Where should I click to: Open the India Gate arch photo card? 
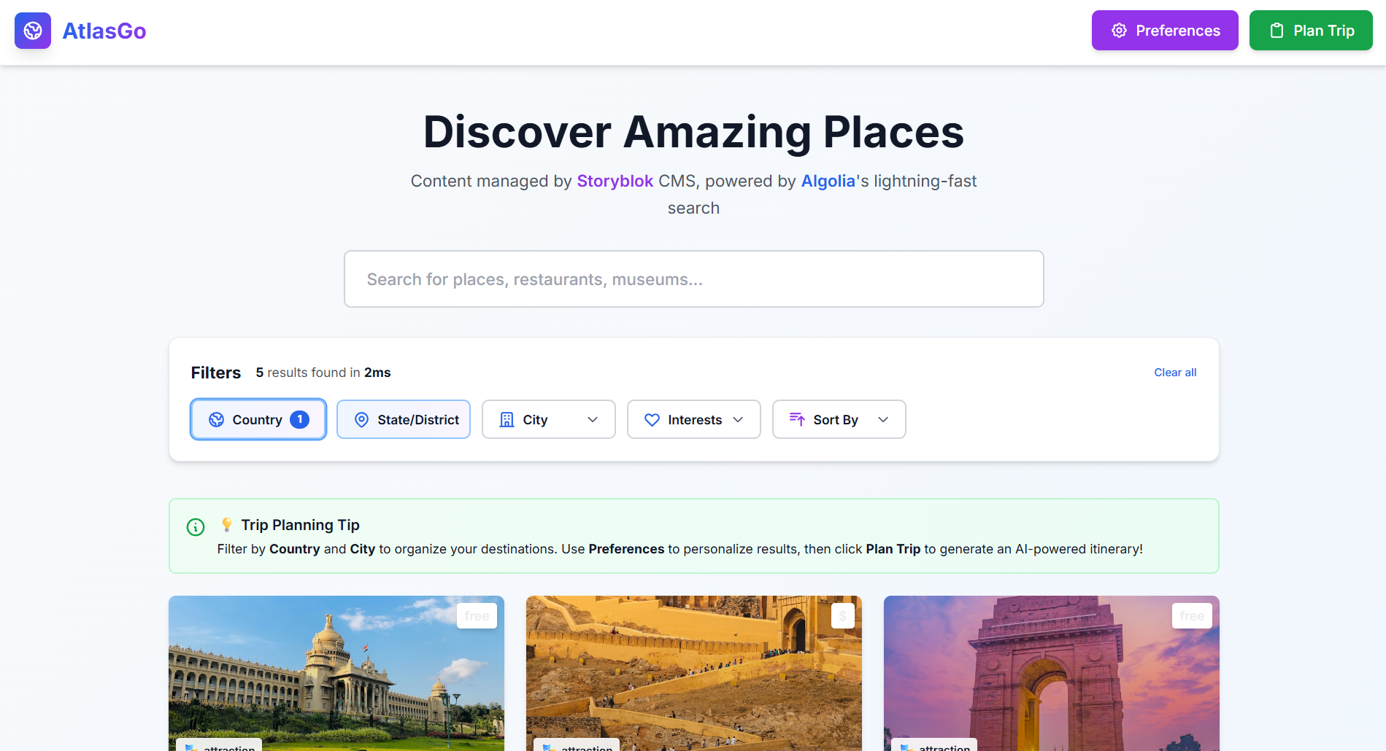(x=1052, y=673)
